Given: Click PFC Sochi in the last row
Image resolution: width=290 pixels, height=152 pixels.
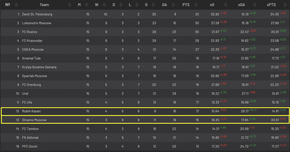Looking at the screenshot, I should click(30, 147).
